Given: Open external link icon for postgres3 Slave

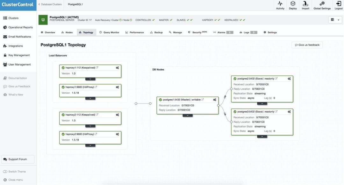Looking at the screenshot, I should pos(276,112).
